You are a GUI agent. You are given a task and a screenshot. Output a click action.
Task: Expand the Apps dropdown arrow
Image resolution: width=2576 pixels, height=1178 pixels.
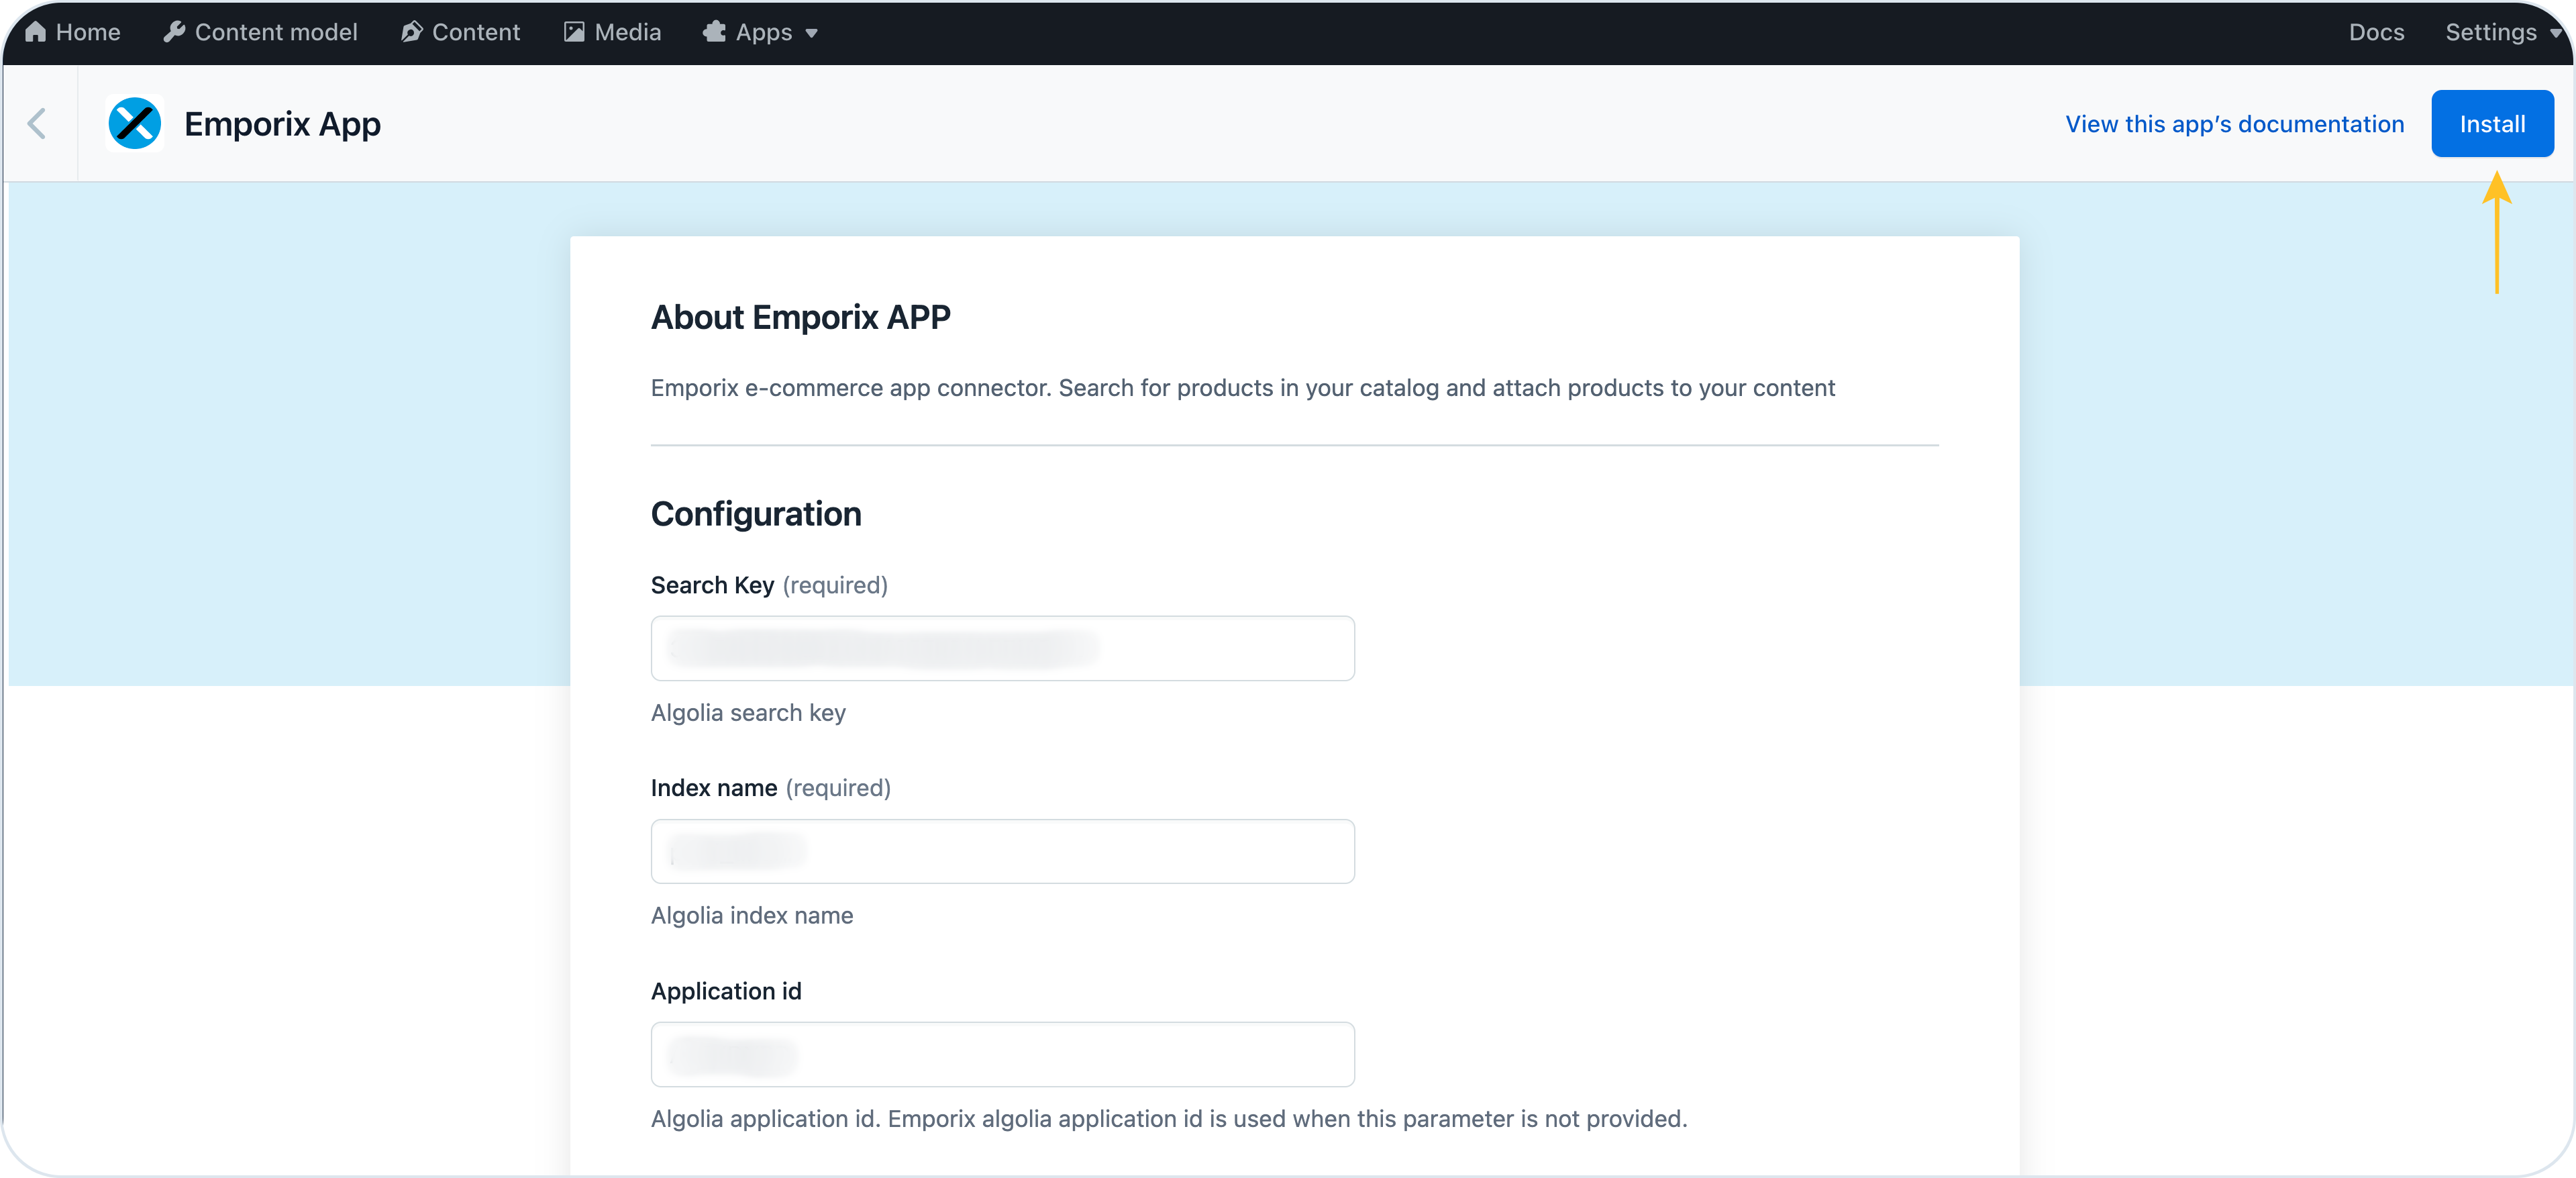click(811, 33)
